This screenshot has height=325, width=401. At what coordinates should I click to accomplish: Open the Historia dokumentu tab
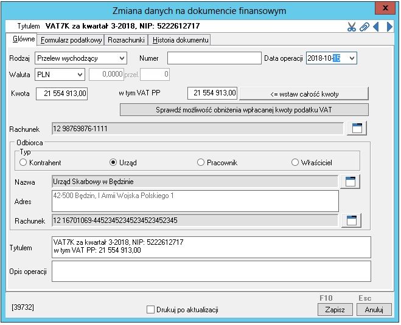coord(180,40)
